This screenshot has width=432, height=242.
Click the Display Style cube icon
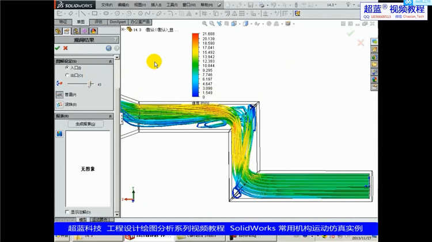click(x=245, y=24)
